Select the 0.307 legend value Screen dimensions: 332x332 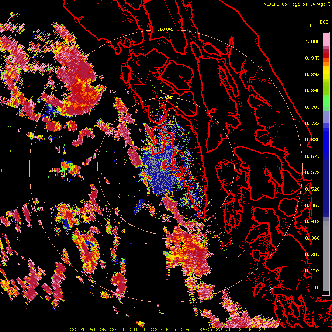[312, 255]
